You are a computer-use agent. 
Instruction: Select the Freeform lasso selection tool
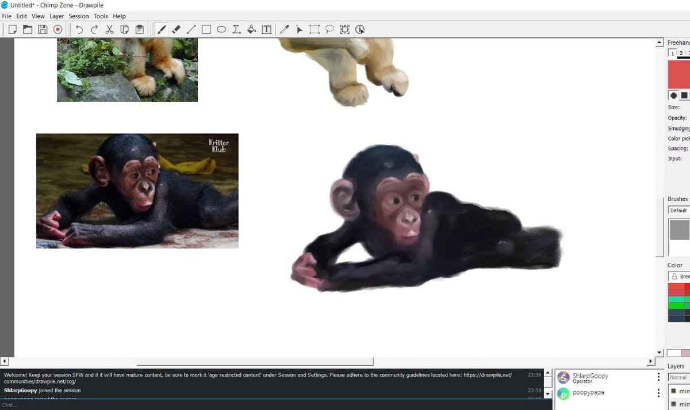click(x=329, y=29)
